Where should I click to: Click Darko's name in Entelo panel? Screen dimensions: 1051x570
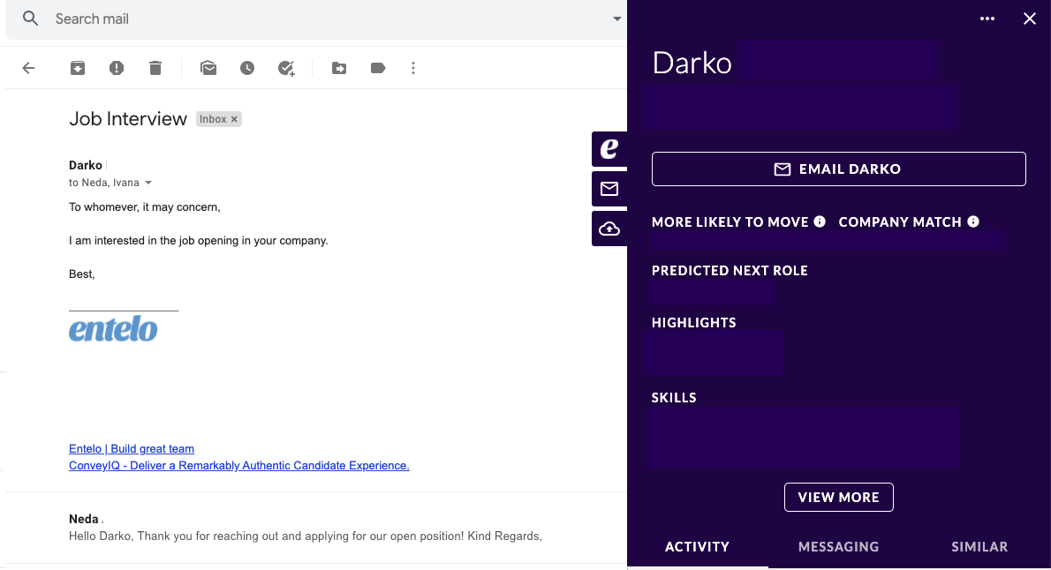692,63
